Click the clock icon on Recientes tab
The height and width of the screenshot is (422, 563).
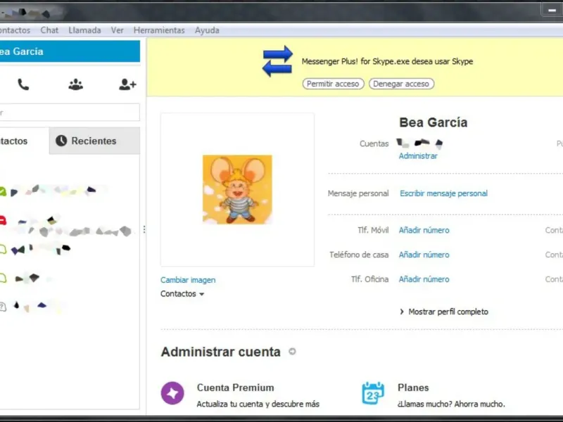coord(61,141)
